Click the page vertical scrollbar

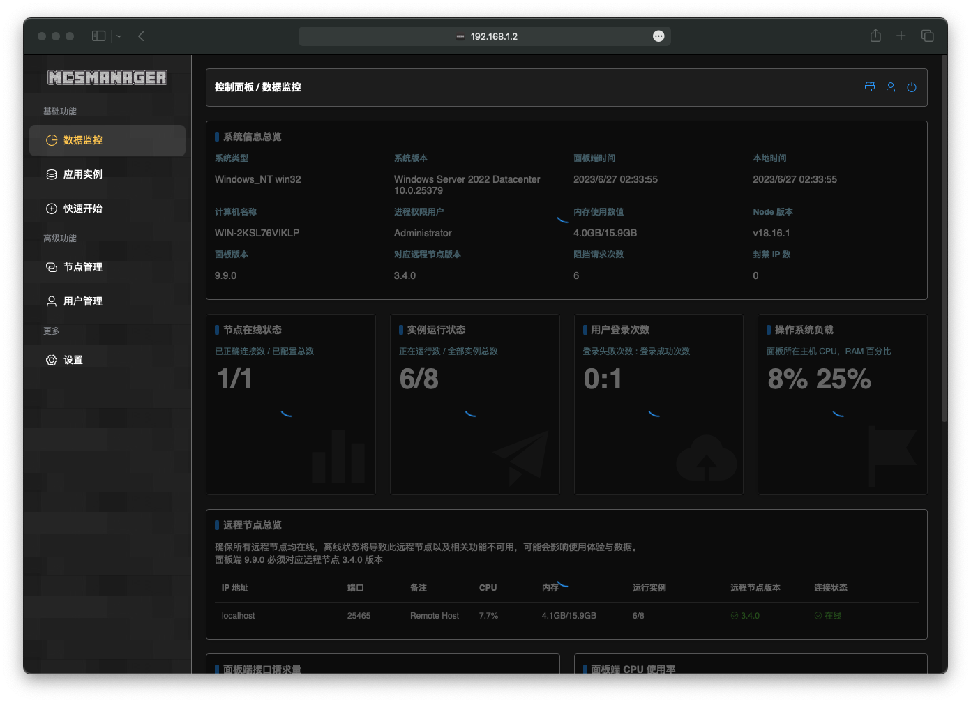tap(944, 239)
